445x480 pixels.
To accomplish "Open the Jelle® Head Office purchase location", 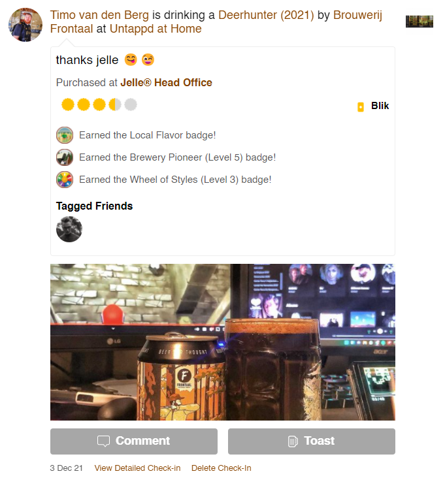I will (x=166, y=83).
